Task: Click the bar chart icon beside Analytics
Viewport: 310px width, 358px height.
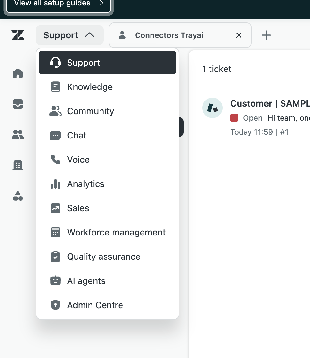Action: point(55,184)
